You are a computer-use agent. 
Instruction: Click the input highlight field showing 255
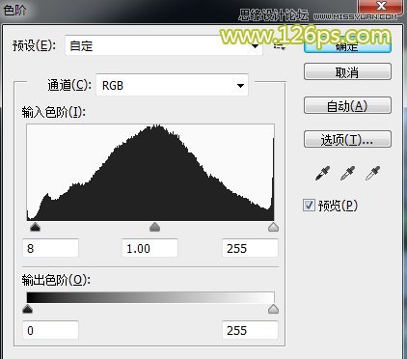(x=250, y=248)
